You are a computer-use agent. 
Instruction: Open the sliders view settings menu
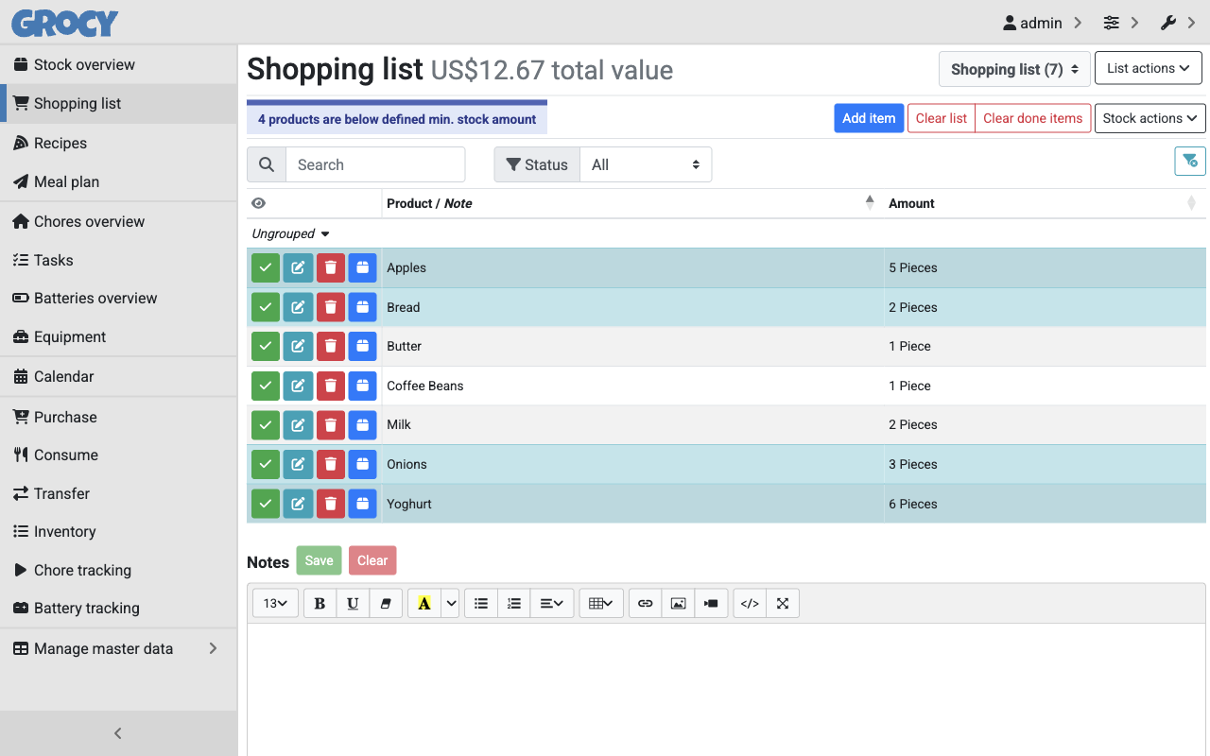point(1121,23)
